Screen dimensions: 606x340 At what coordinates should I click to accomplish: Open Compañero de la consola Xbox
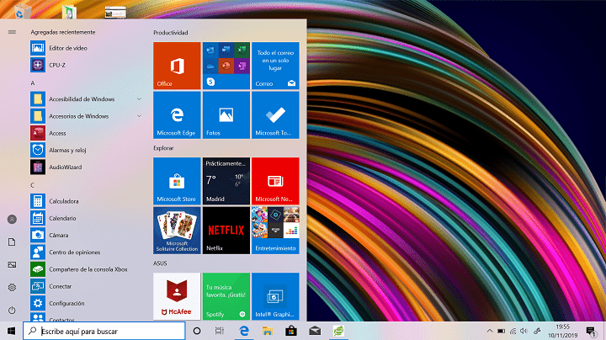87,269
